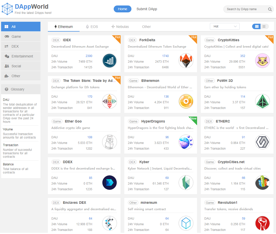Image resolution: width=276 pixels, height=234 pixels.
Task: Switch to grid view layout
Action: coord(256,26)
